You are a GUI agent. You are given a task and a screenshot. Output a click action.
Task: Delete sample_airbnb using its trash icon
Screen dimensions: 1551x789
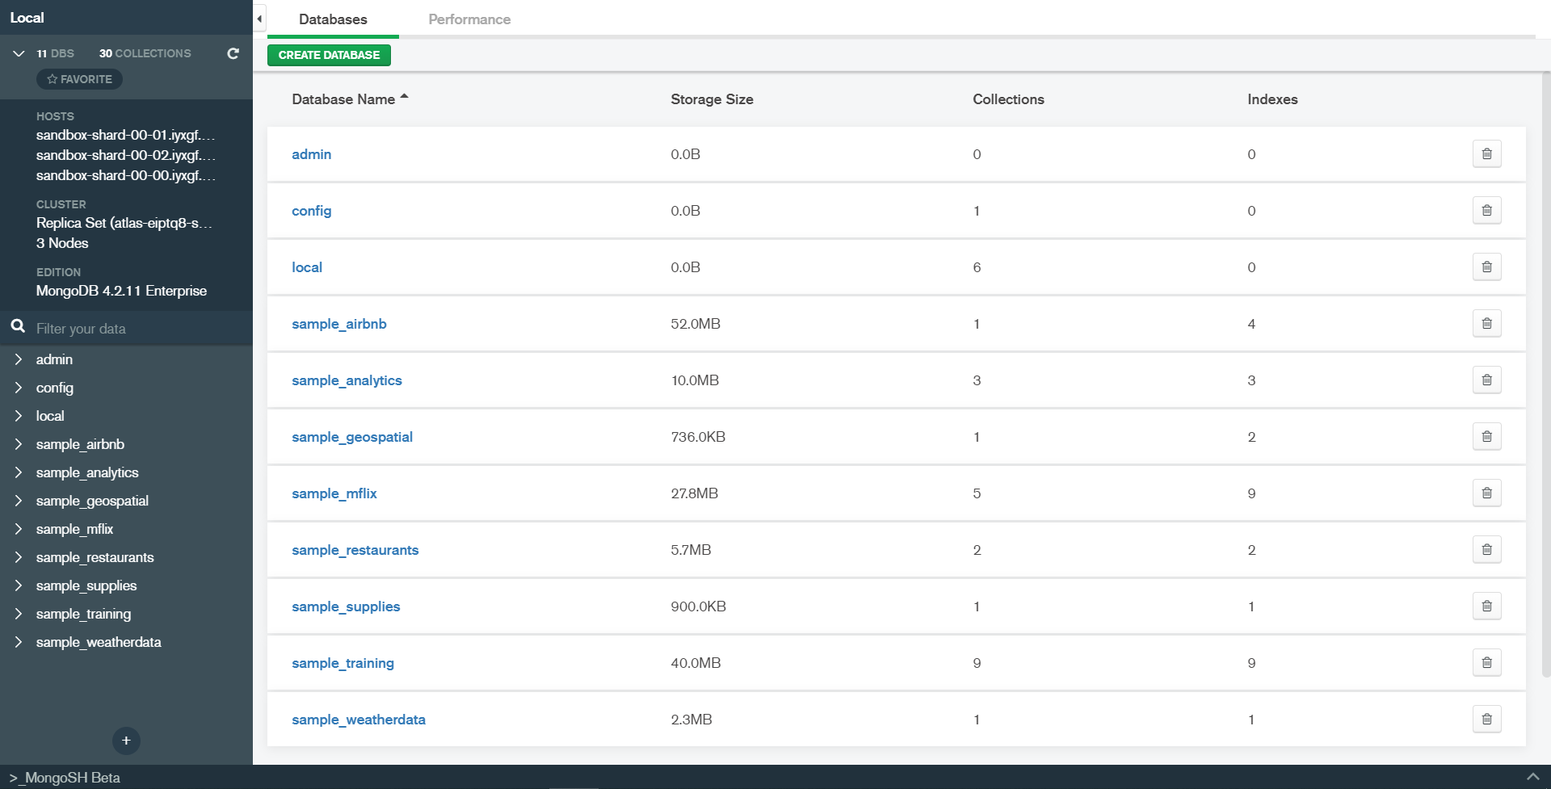[1486, 324]
